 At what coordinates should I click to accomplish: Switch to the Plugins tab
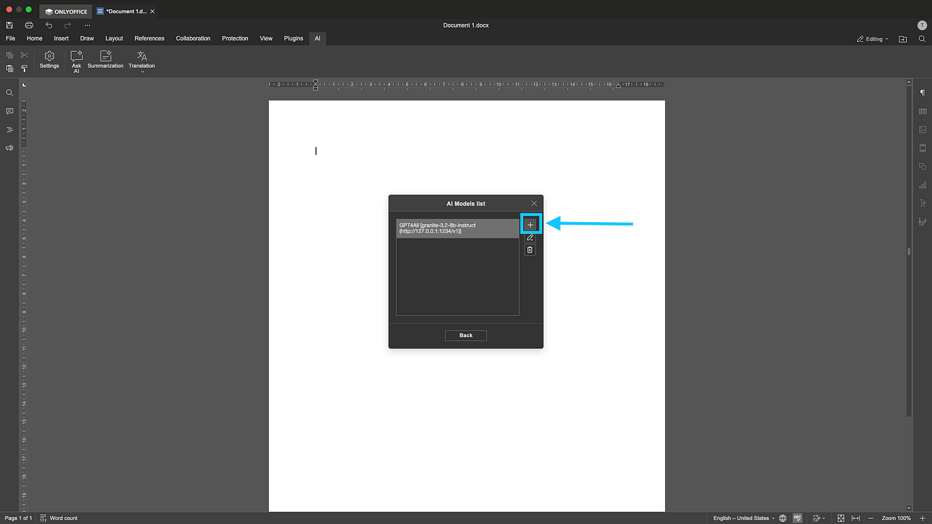[x=294, y=39]
